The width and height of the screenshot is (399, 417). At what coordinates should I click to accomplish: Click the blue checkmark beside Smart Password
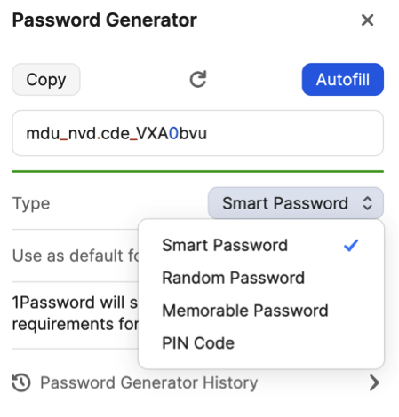[x=351, y=245]
